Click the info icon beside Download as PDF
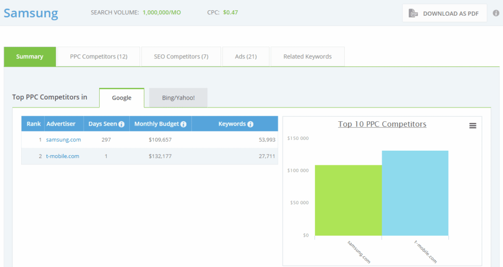The image size is (503, 267). point(496,13)
